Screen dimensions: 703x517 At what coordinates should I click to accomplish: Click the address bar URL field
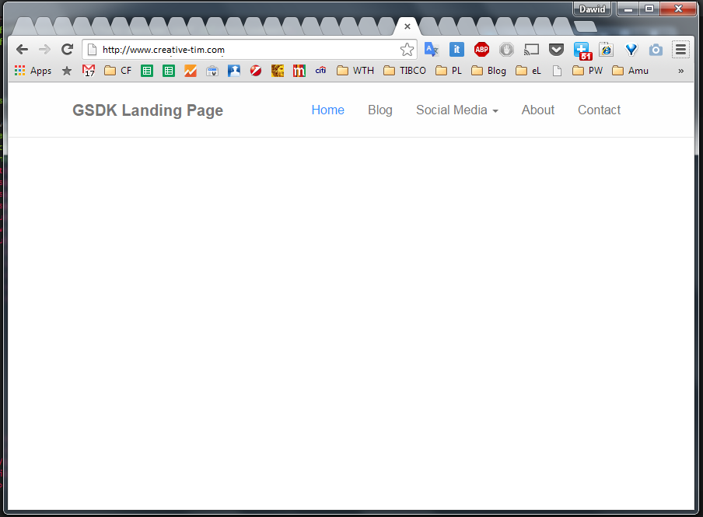pyautogui.click(x=249, y=50)
